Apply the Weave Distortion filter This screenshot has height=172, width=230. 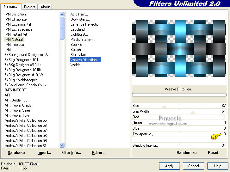(x=169, y=166)
